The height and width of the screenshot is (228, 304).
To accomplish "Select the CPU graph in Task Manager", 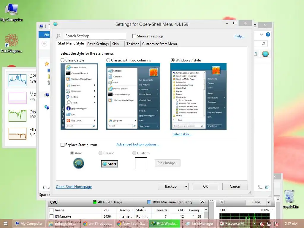I will point(18,80).
